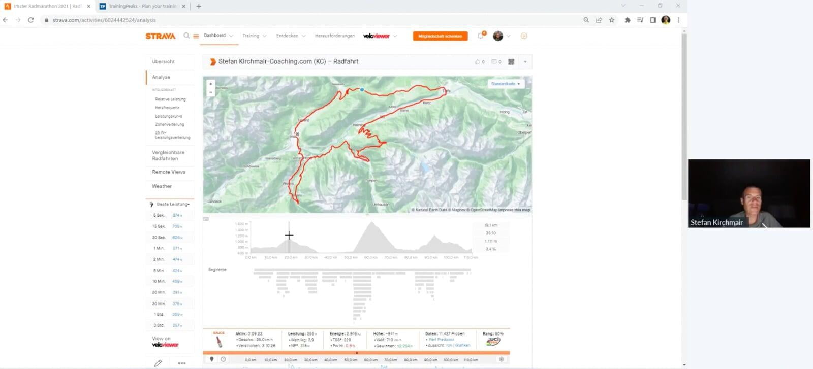Open chart settings gear icon
813x369 pixels.
(502, 359)
